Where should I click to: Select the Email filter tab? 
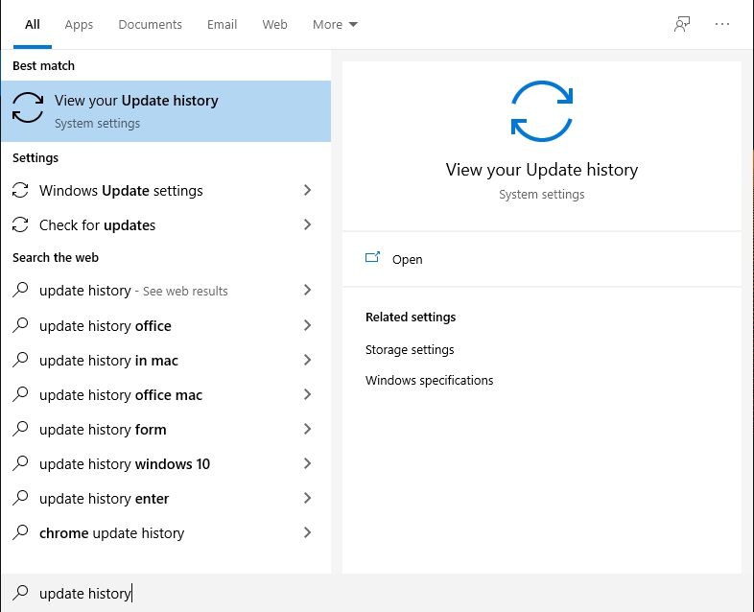221,25
